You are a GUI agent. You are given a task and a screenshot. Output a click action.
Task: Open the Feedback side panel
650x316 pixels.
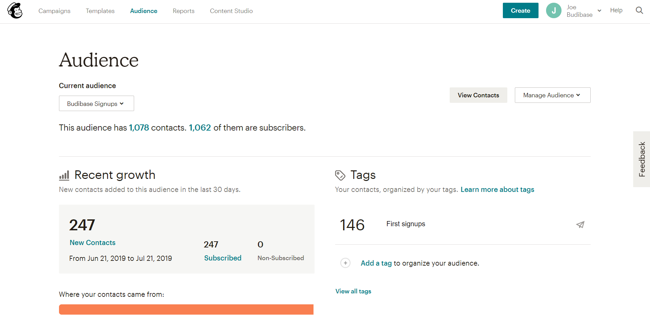coord(642,159)
